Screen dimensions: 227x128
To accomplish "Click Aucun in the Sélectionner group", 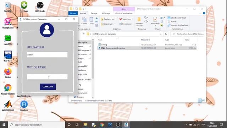I will tap(172, 21).
